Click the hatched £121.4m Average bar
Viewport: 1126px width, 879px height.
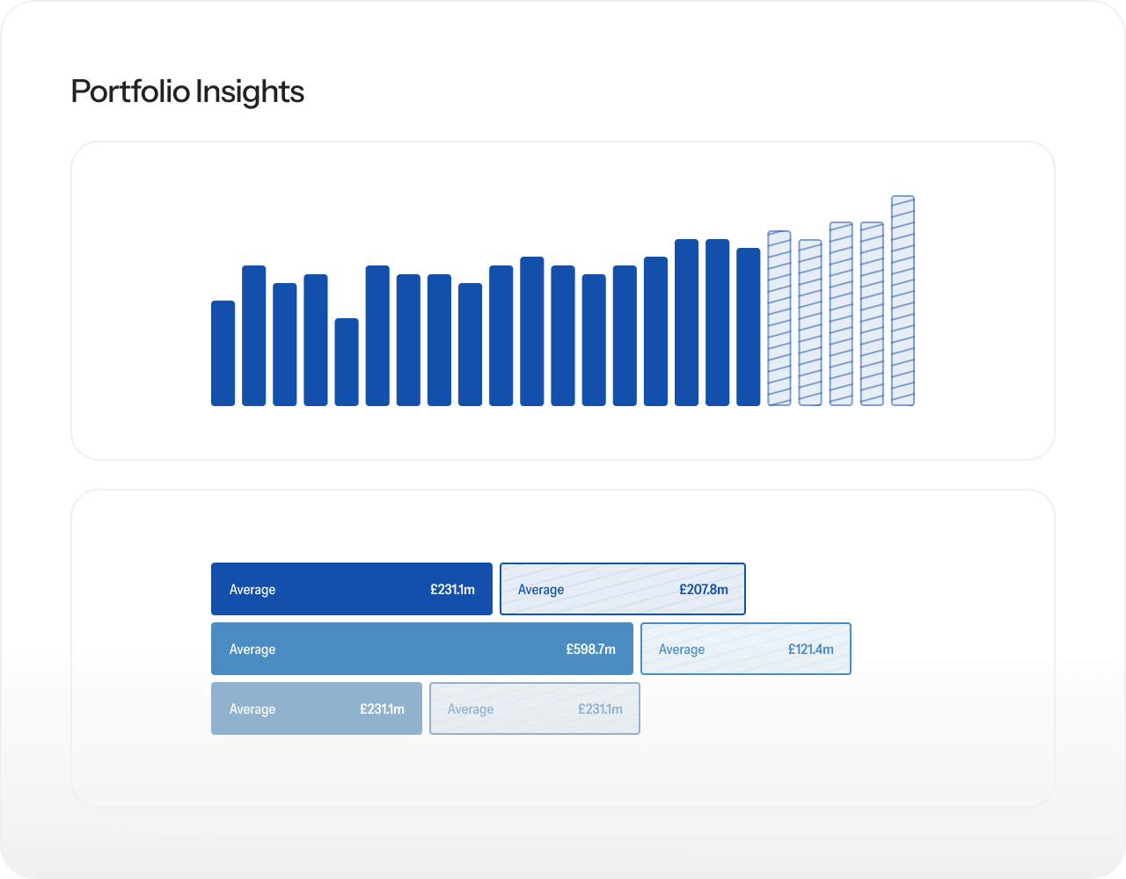click(745, 649)
